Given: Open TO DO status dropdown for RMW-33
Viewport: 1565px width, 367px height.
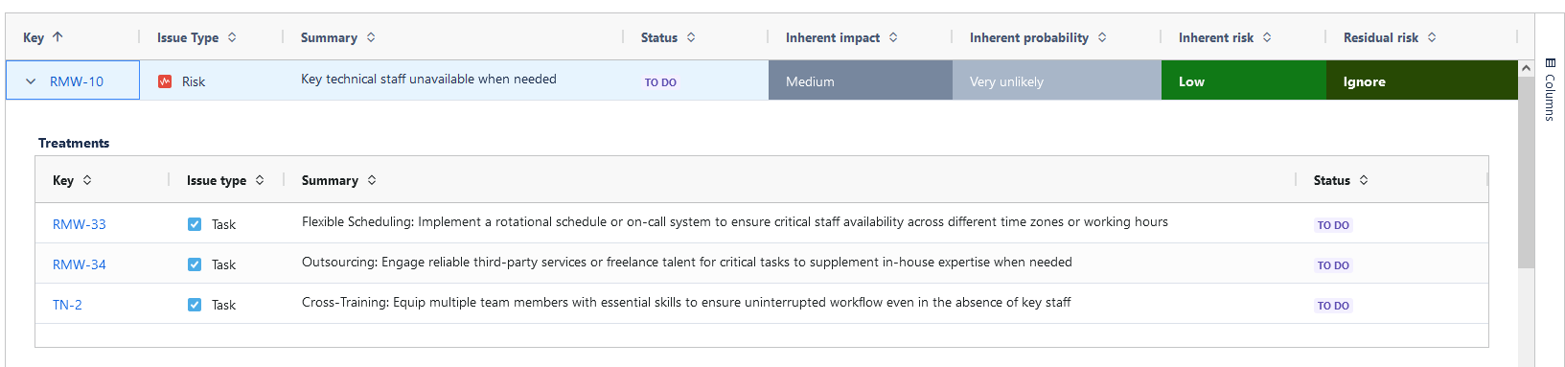Looking at the screenshot, I should (1333, 225).
